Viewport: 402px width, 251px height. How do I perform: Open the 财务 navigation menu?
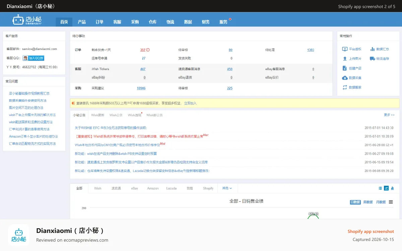(x=206, y=22)
